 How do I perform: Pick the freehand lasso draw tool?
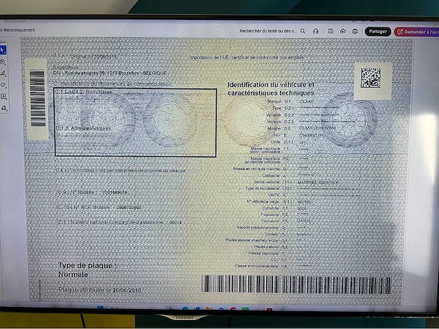(3, 85)
